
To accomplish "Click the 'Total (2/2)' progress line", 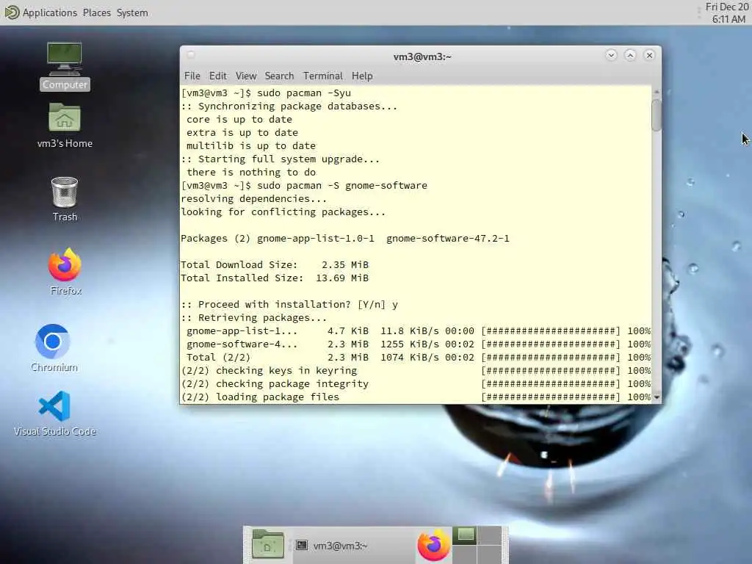I will pyautogui.click(x=416, y=358).
